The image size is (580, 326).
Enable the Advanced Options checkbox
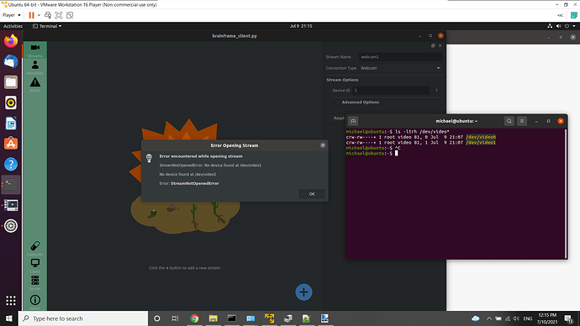pos(337,103)
